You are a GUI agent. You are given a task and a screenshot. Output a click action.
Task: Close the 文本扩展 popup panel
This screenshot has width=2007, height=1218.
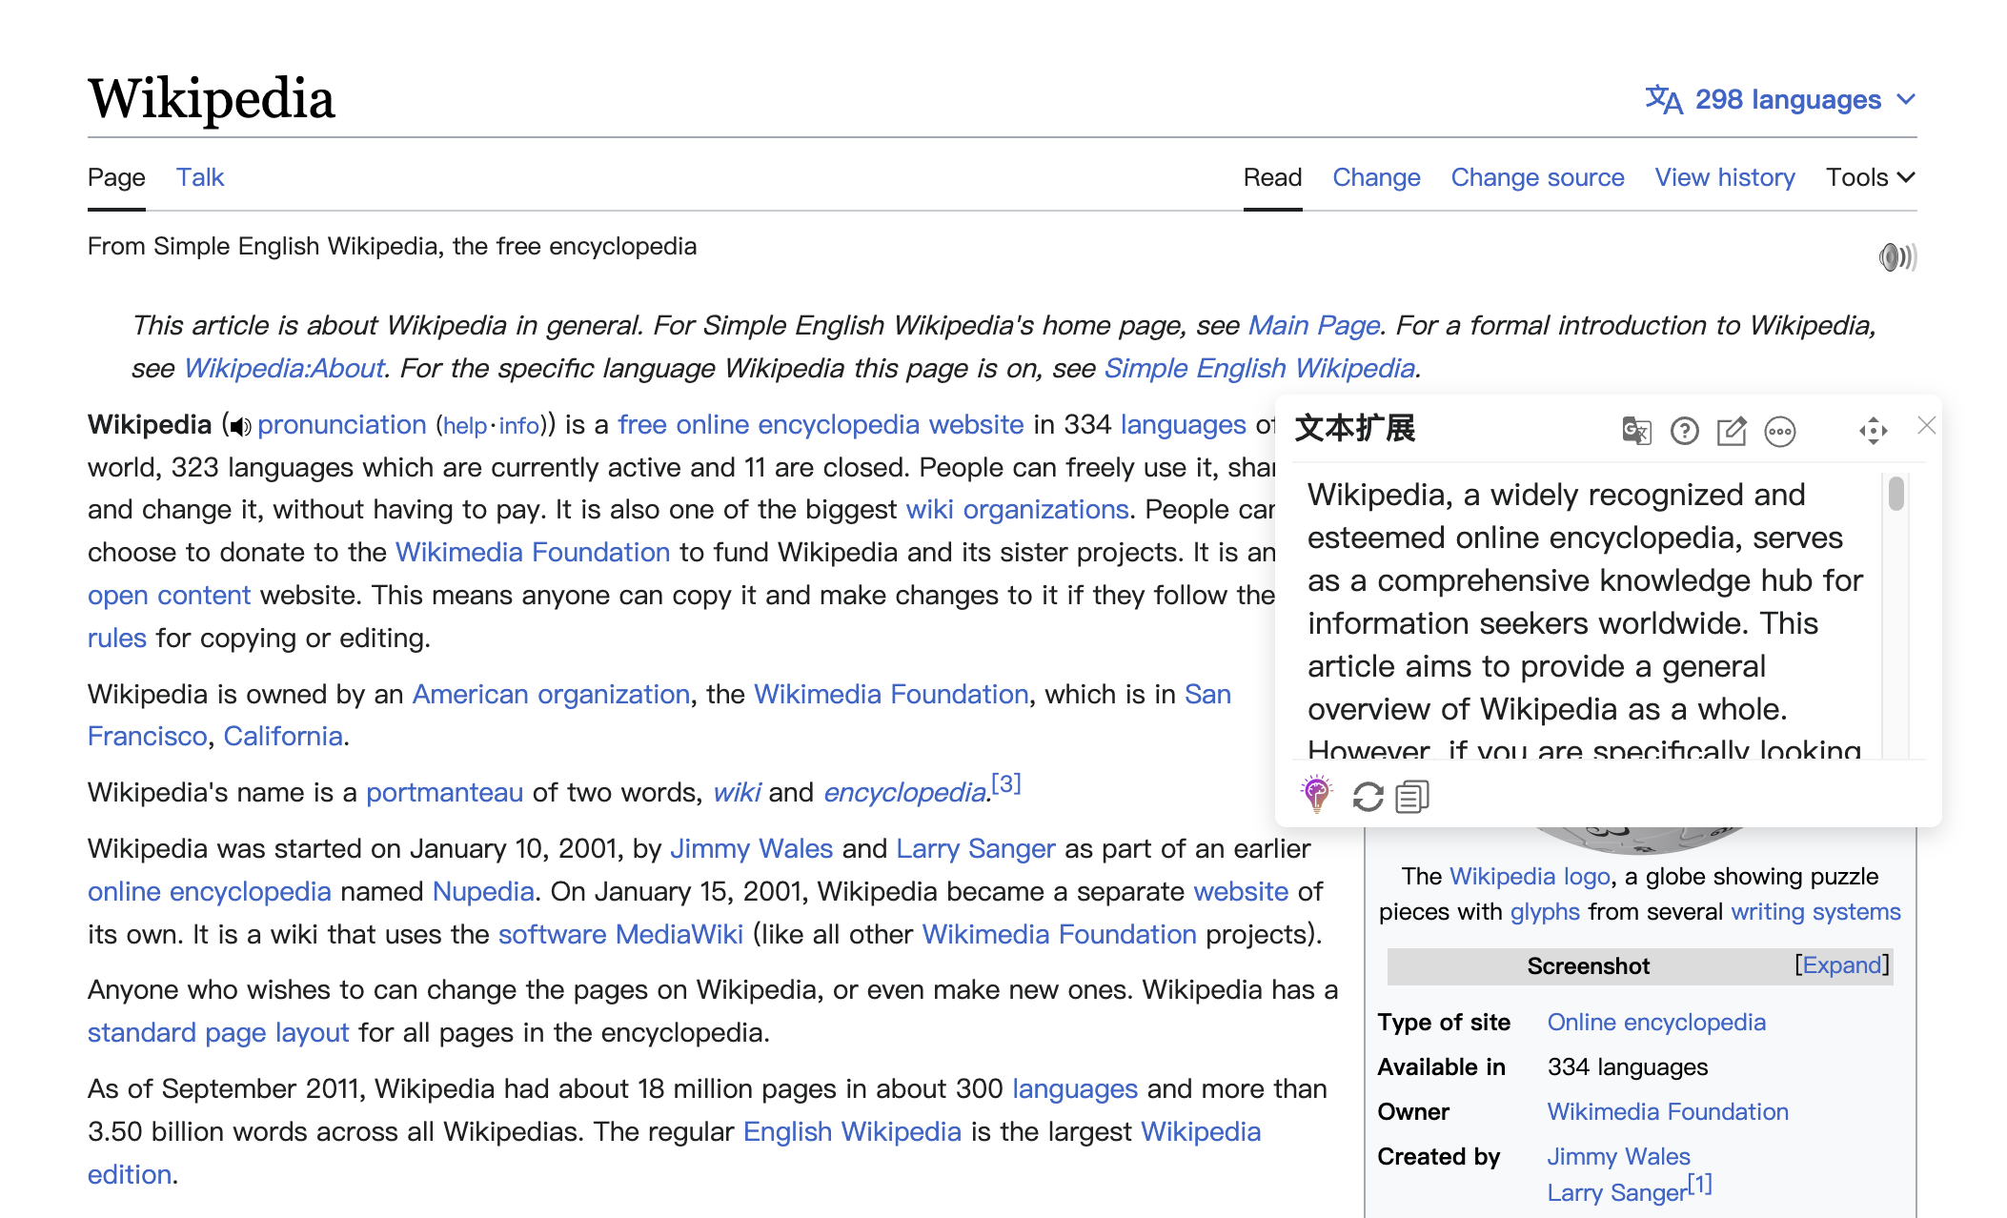coord(1926,427)
